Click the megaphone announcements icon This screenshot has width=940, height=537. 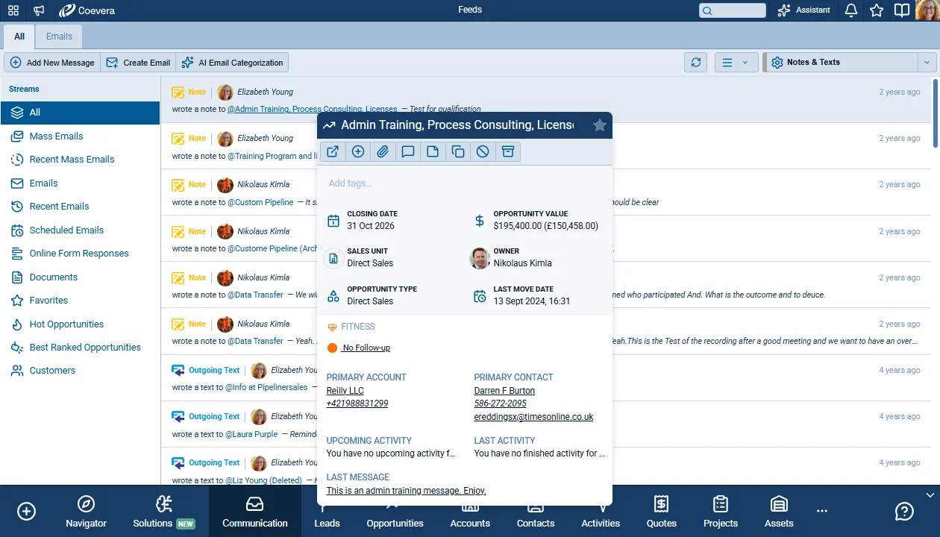(x=39, y=10)
